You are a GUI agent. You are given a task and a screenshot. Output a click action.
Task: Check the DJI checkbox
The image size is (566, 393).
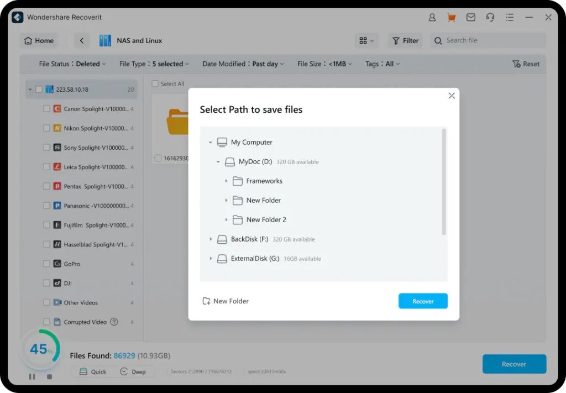pos(46,283)
